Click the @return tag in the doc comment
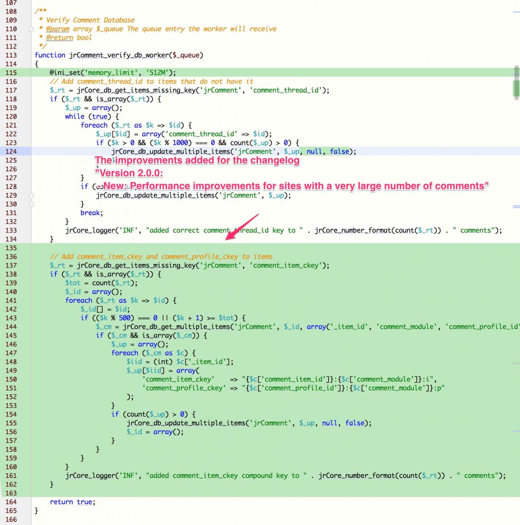 (x=59, y=38)
